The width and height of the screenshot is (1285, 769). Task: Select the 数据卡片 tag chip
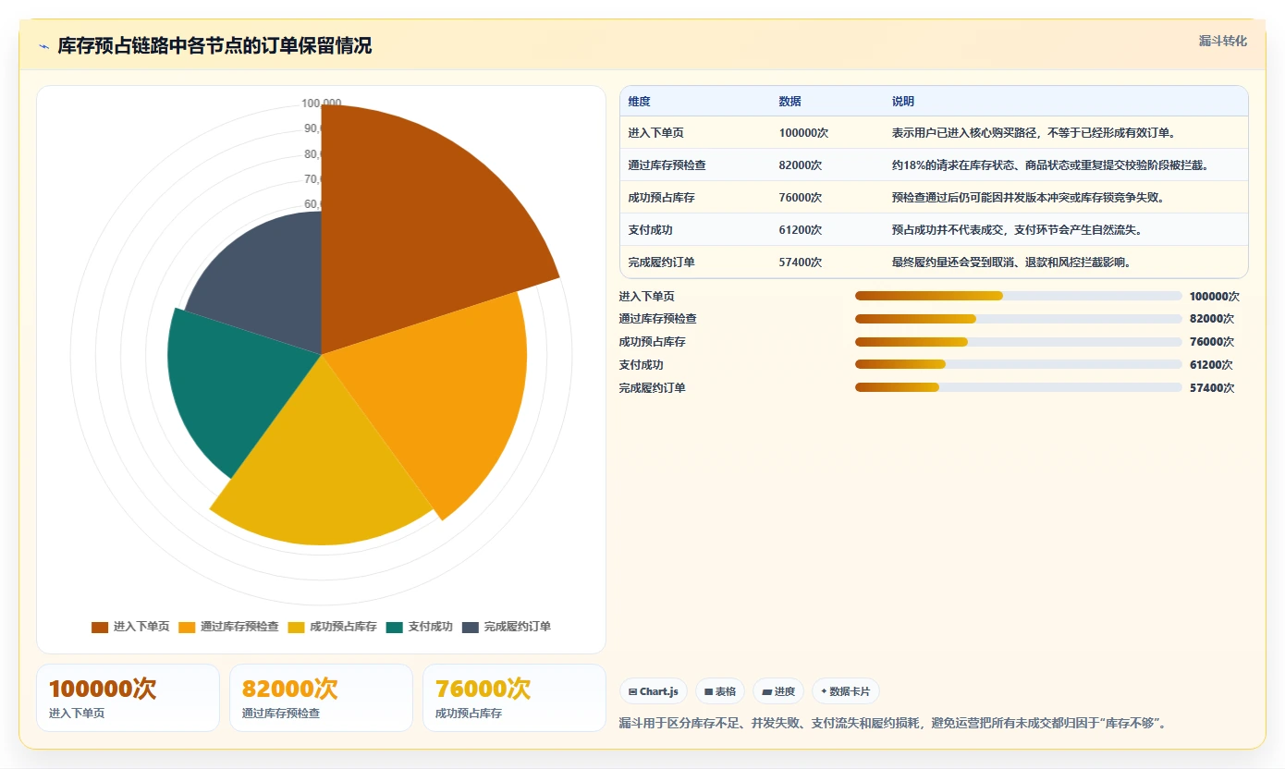tap(846, 691)
